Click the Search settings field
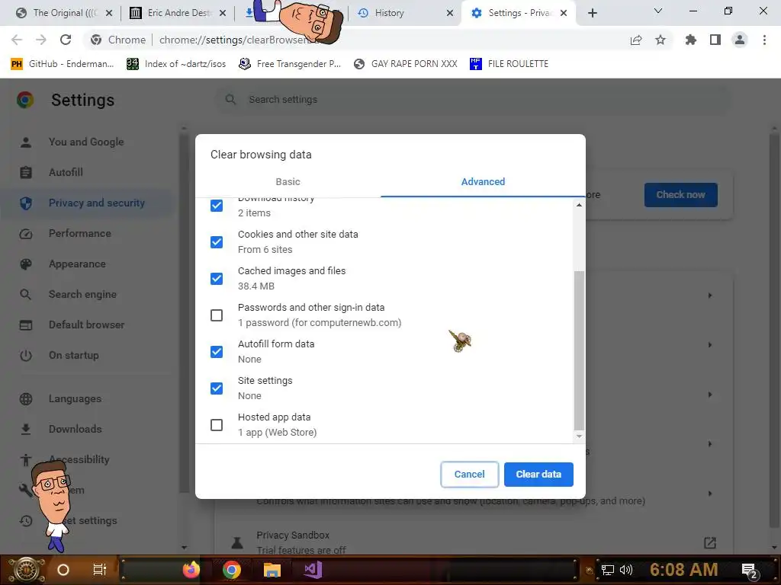 (473, 100)
